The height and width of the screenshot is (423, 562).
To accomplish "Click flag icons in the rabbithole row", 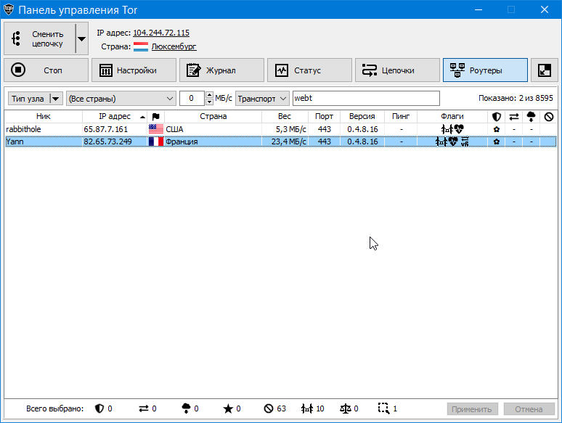I will (452, 129).
